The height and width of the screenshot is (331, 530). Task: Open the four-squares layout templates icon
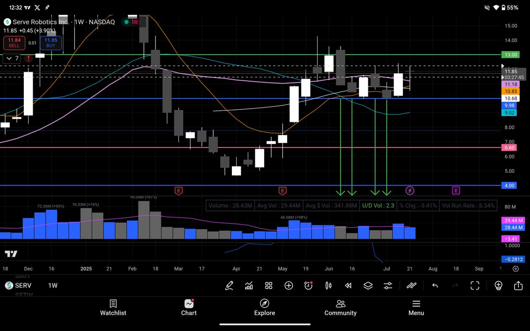[x=269, y=286]
